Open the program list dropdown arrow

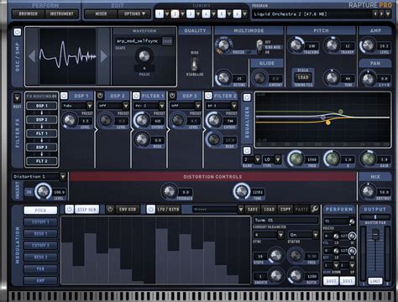tap(388, 13)
